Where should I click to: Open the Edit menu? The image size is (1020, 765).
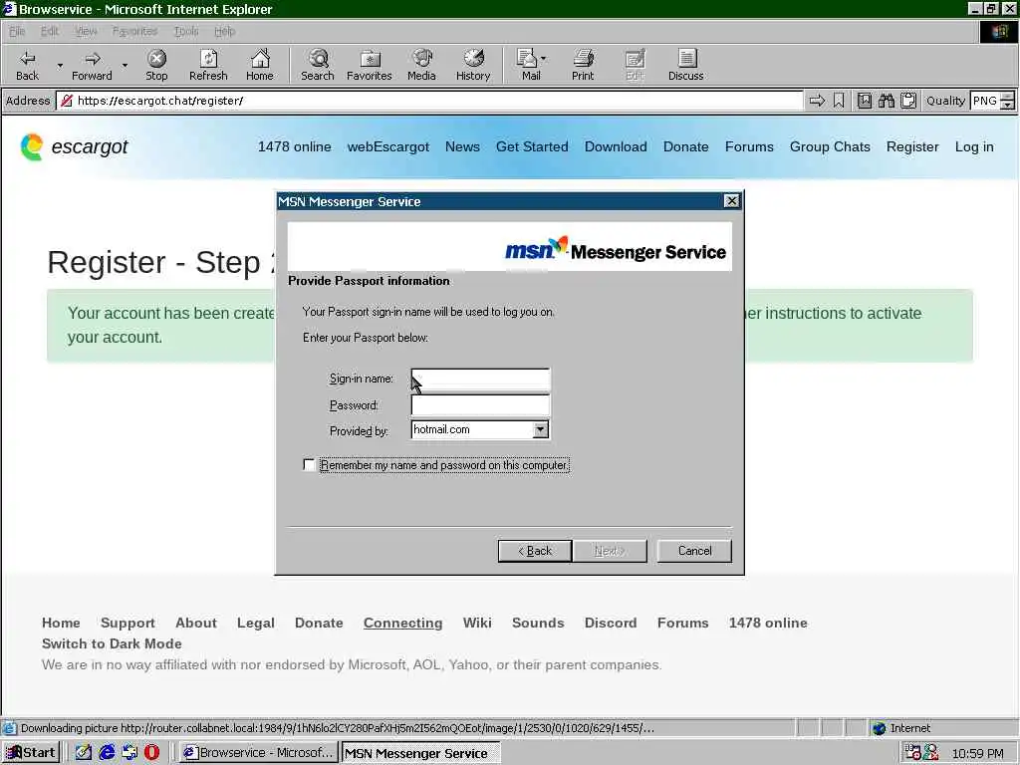point(50,31)
